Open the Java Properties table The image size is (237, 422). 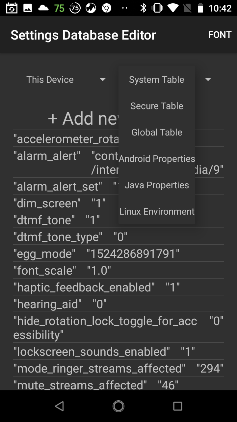click(157, 185)
